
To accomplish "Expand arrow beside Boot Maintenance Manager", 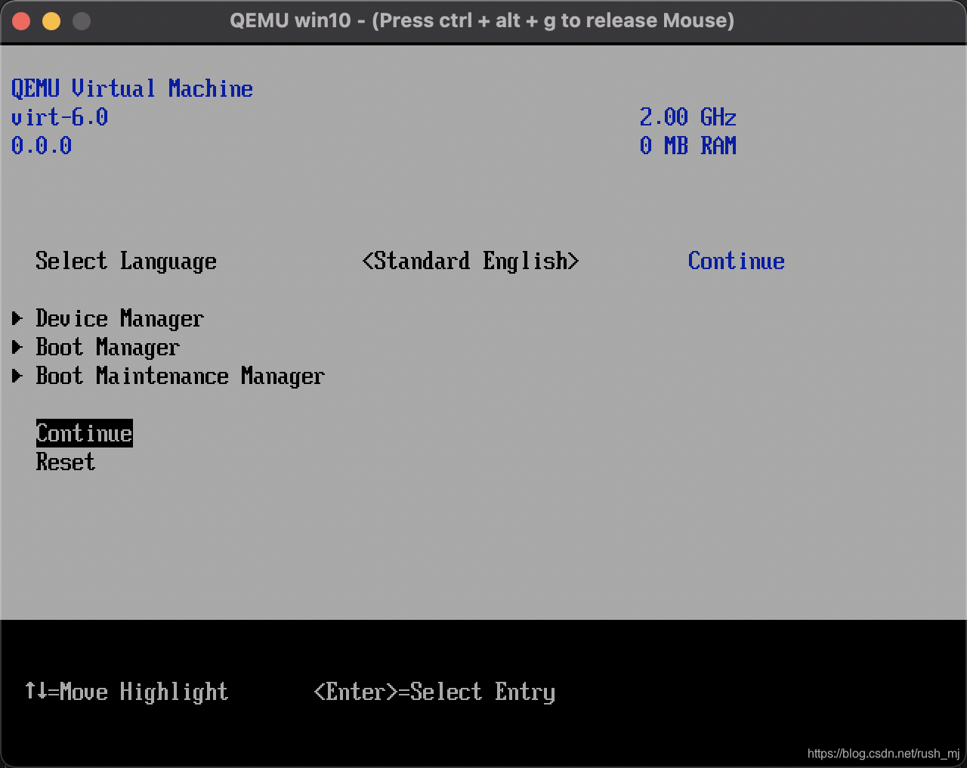I will pos(17,376).
